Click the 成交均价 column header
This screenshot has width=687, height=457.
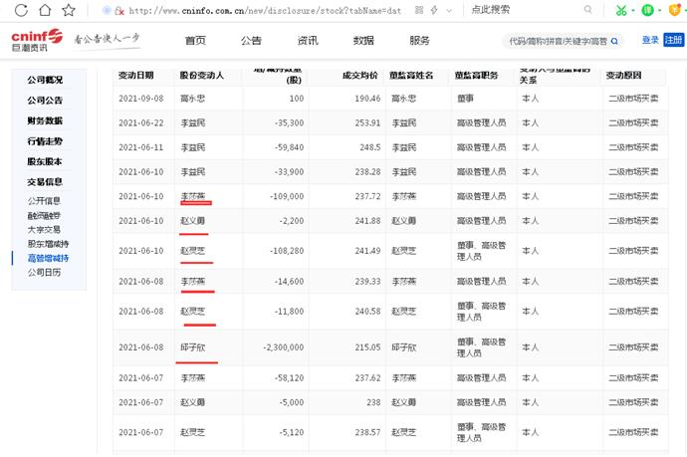[x=359, y=76]
